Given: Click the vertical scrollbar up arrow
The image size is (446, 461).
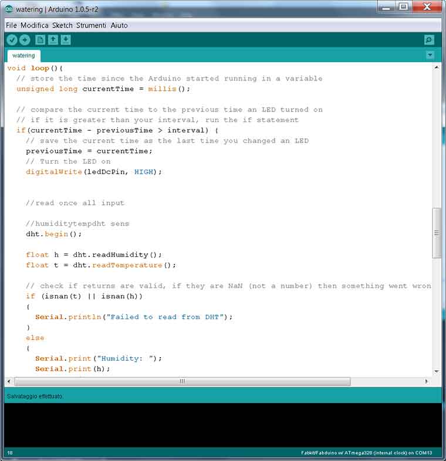Looking at the screenshot, I should click(x=437, y=67).
